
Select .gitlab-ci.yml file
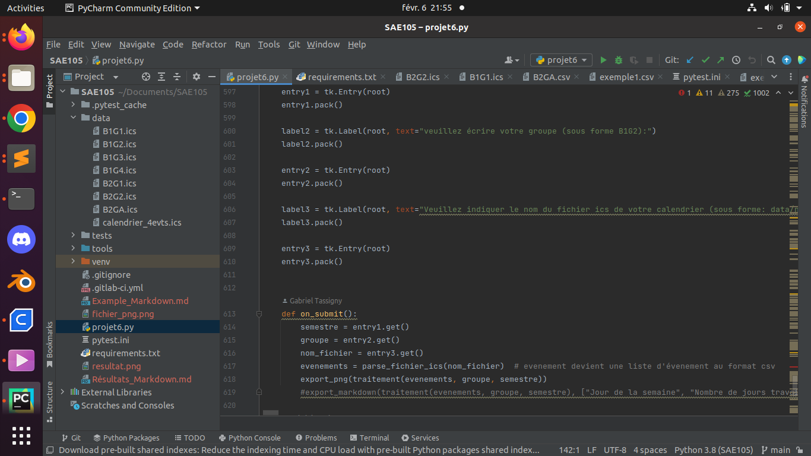click(x=118, y=288)
